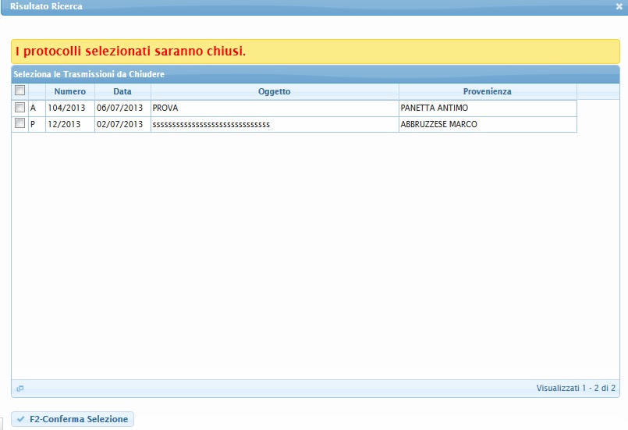Sort by the Data column header
628x430 pixels.
tap(122, 91)
